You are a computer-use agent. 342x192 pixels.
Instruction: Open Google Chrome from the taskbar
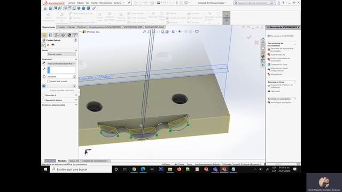[134, 169]
